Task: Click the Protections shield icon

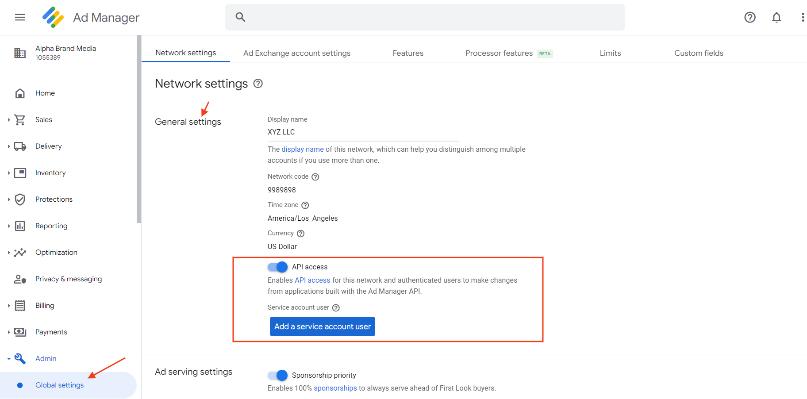Action: click(20, 199)
